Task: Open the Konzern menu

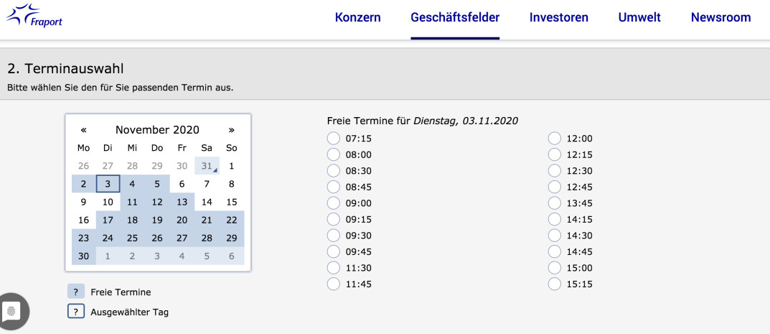Action: [357, 17]
